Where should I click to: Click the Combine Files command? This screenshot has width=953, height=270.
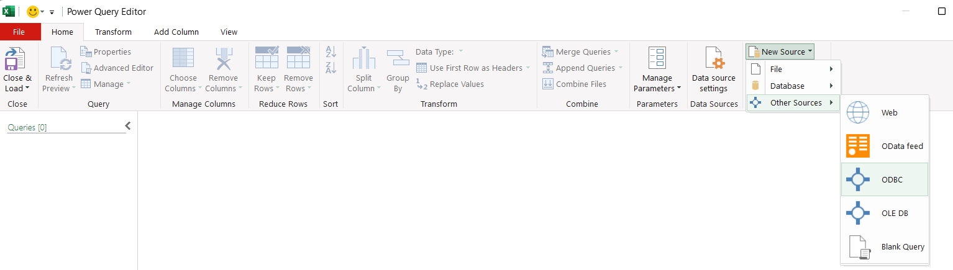point(574,84)
